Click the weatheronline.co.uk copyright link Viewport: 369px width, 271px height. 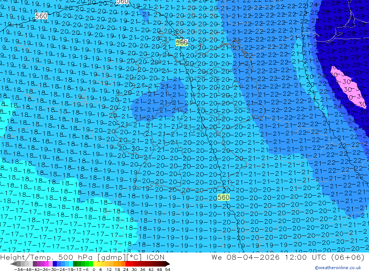pos(338,268)
